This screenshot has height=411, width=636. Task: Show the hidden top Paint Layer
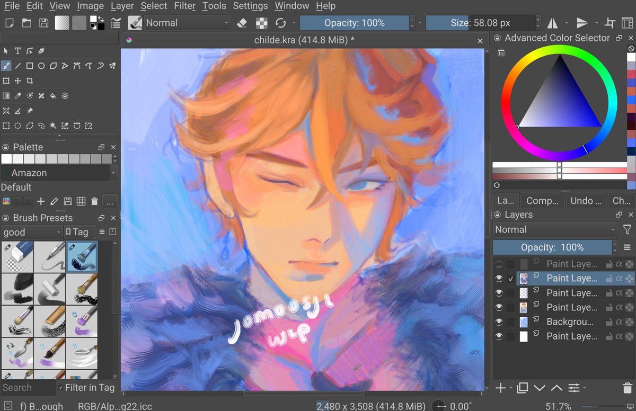[499, 264]
